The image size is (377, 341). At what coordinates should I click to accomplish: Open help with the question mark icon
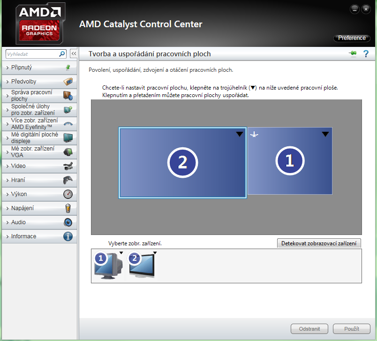pos(366,53)
